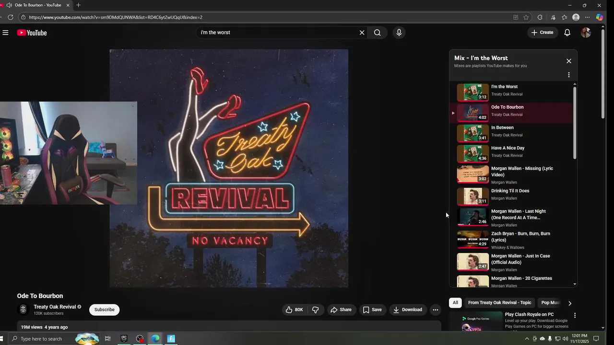Viewport: 614px width, 345px height.
Task: Open Task View on taskbar
Action: [107, 339]
